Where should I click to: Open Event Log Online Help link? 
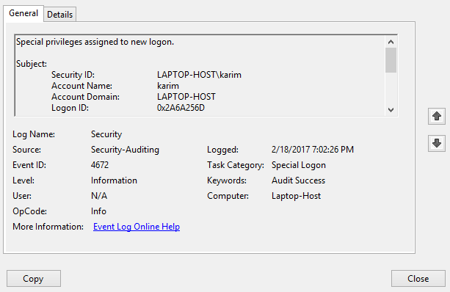137,227
